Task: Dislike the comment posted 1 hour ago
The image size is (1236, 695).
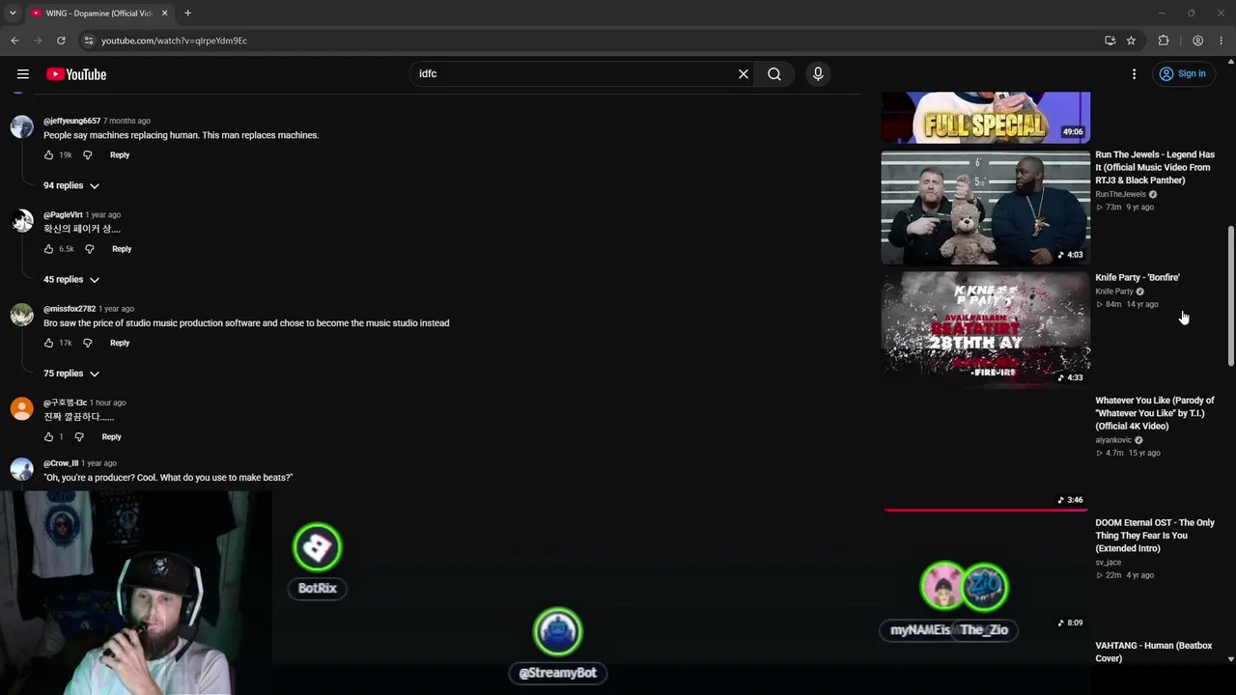Action: (x=79, y=437)
